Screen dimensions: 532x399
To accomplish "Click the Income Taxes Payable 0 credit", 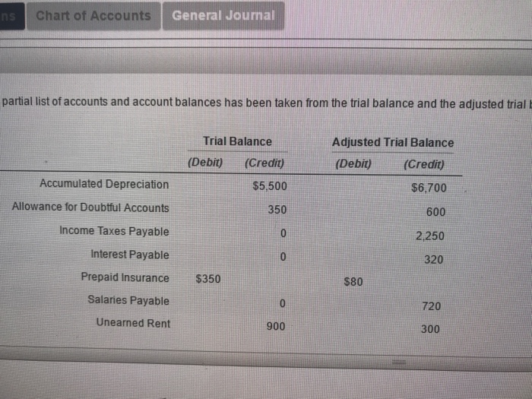I will [283, 233].
